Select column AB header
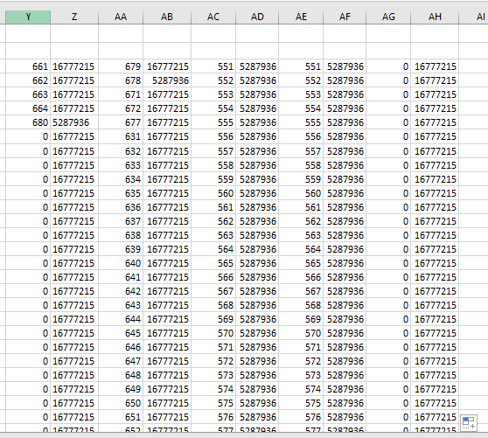 tap(167, 17)
